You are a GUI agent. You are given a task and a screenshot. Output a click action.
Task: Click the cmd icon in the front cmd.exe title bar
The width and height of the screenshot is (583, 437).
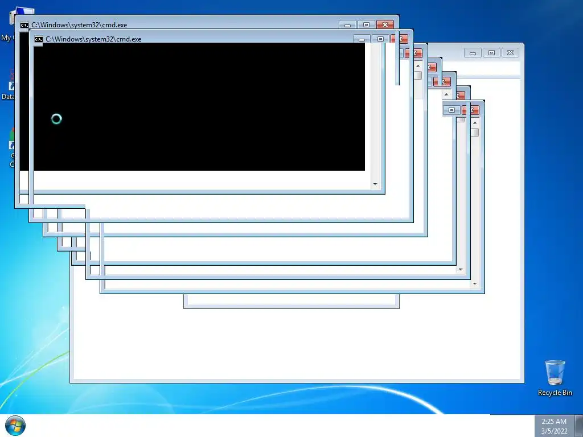(38, 39)
